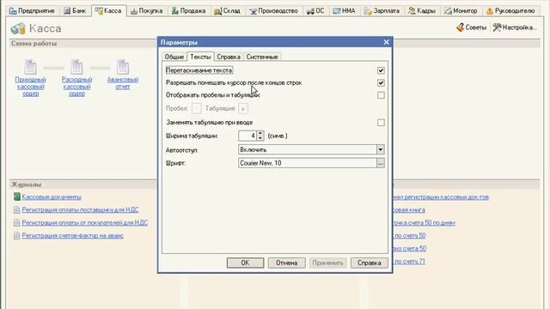
Task: Open the Приходный кассовый ордер document icon
Action: (31, 67)
